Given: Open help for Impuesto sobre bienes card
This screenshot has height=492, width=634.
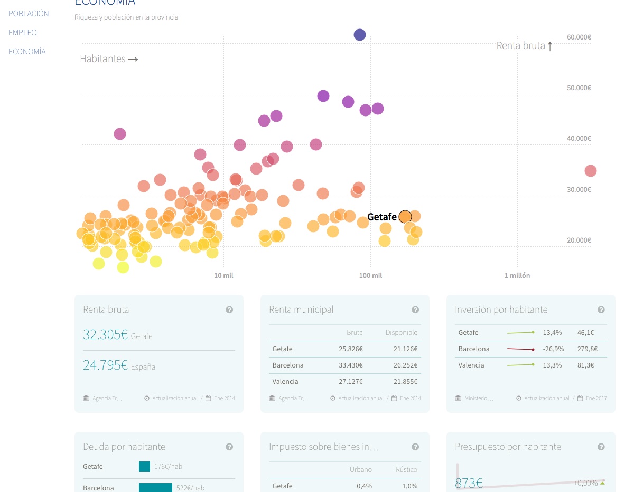Looking at the screenshot, I should point(415,447).
